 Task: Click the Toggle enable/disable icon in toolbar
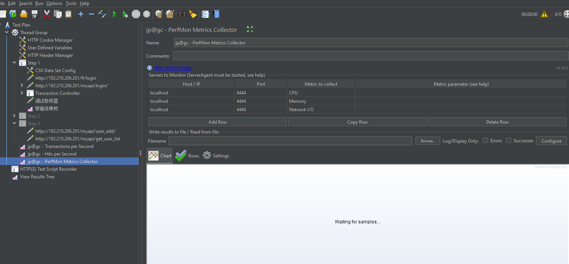tap(102, 14)
